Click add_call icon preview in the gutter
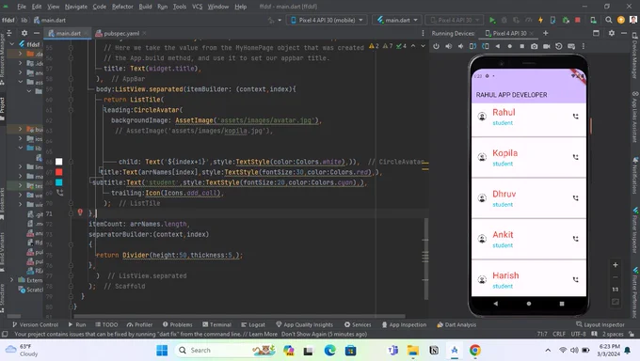The image size is (640, 361). coord(59,192)
